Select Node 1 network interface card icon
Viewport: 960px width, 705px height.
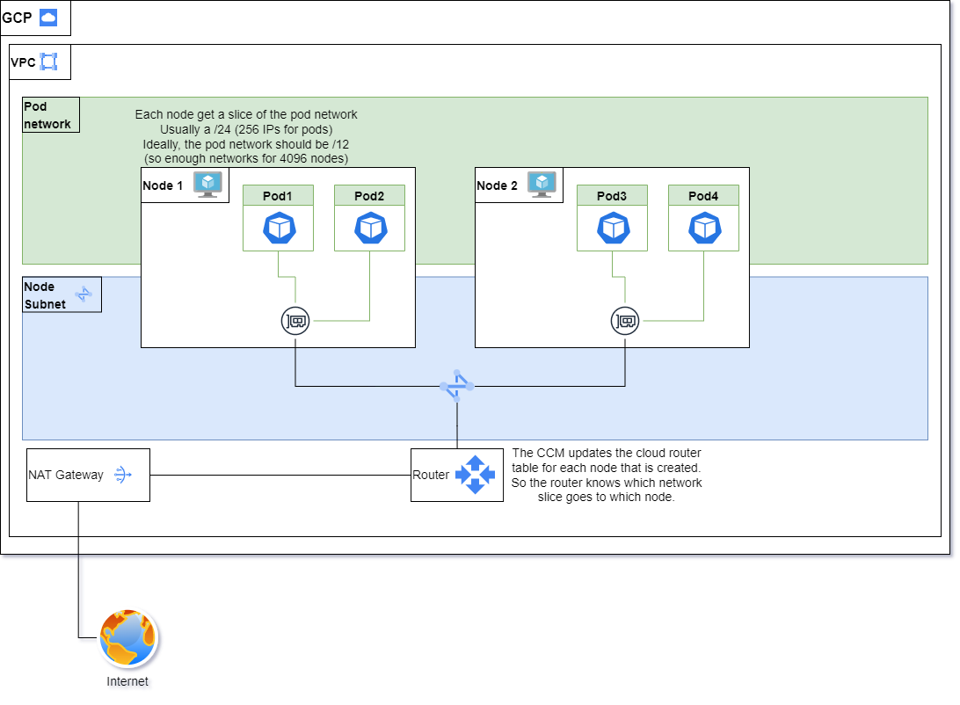(295, 322)
